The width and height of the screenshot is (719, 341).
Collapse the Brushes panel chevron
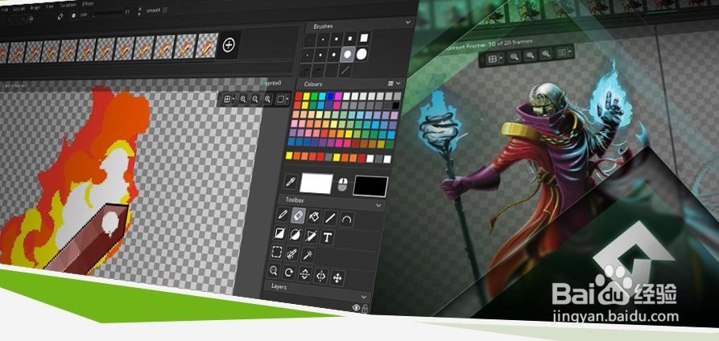407,22
